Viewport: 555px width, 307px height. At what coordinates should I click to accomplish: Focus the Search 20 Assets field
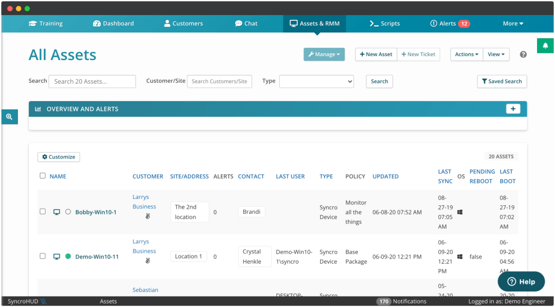[92, 82]
